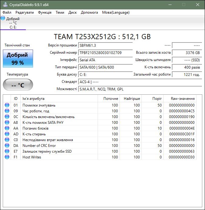Screen dimensions: 205x210
Task: Click status orb beside attribute 09 power-on hours
Action: click(x=7, y=111)
